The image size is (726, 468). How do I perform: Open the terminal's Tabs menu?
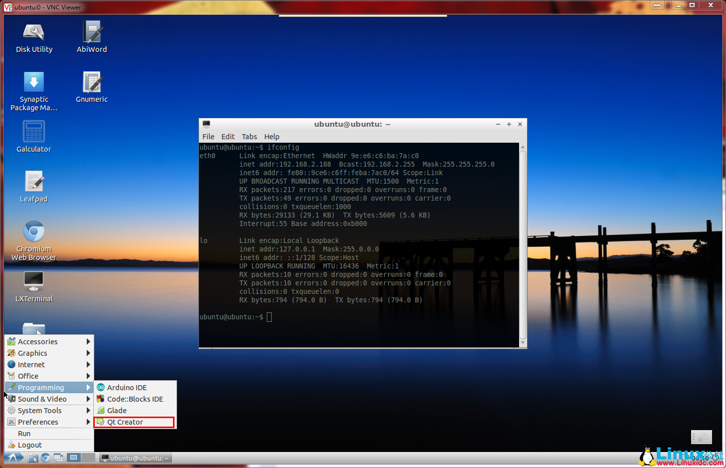[x=249, y=137]
